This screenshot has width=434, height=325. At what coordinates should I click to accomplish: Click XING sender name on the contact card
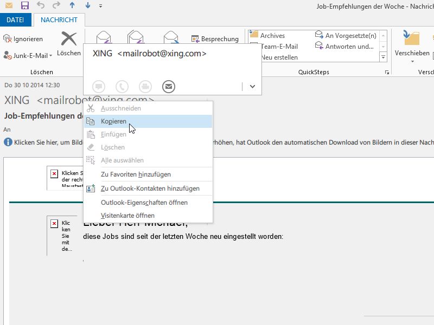coord(103,53)
